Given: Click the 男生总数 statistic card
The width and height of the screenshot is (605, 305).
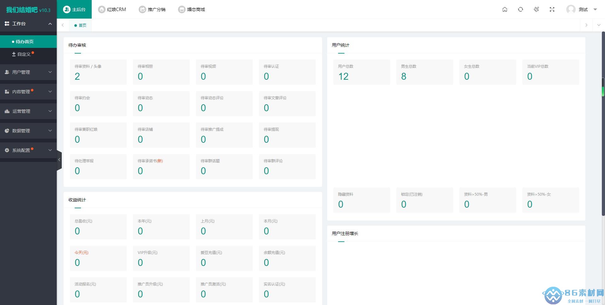Looking at the screenshot, I should [425, 72].
